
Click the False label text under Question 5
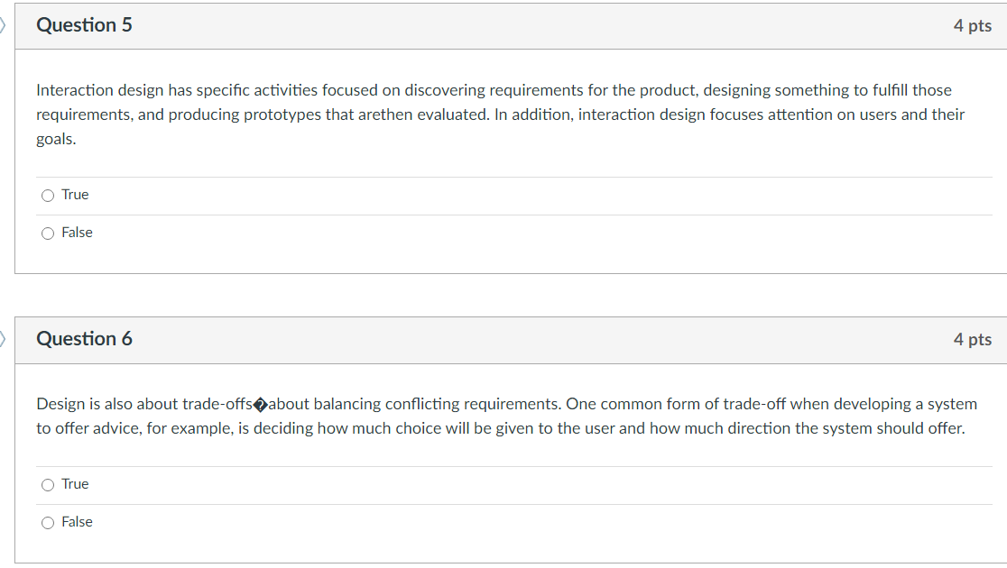(78, 233)
